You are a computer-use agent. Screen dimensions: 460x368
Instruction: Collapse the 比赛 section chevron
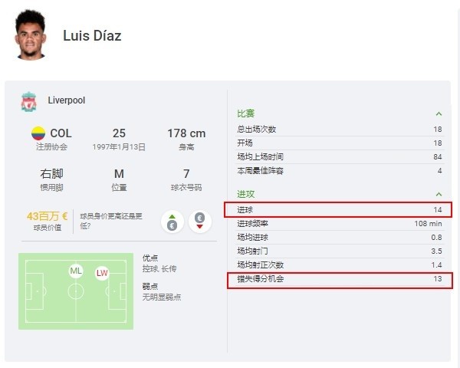[x=439, y=114]
